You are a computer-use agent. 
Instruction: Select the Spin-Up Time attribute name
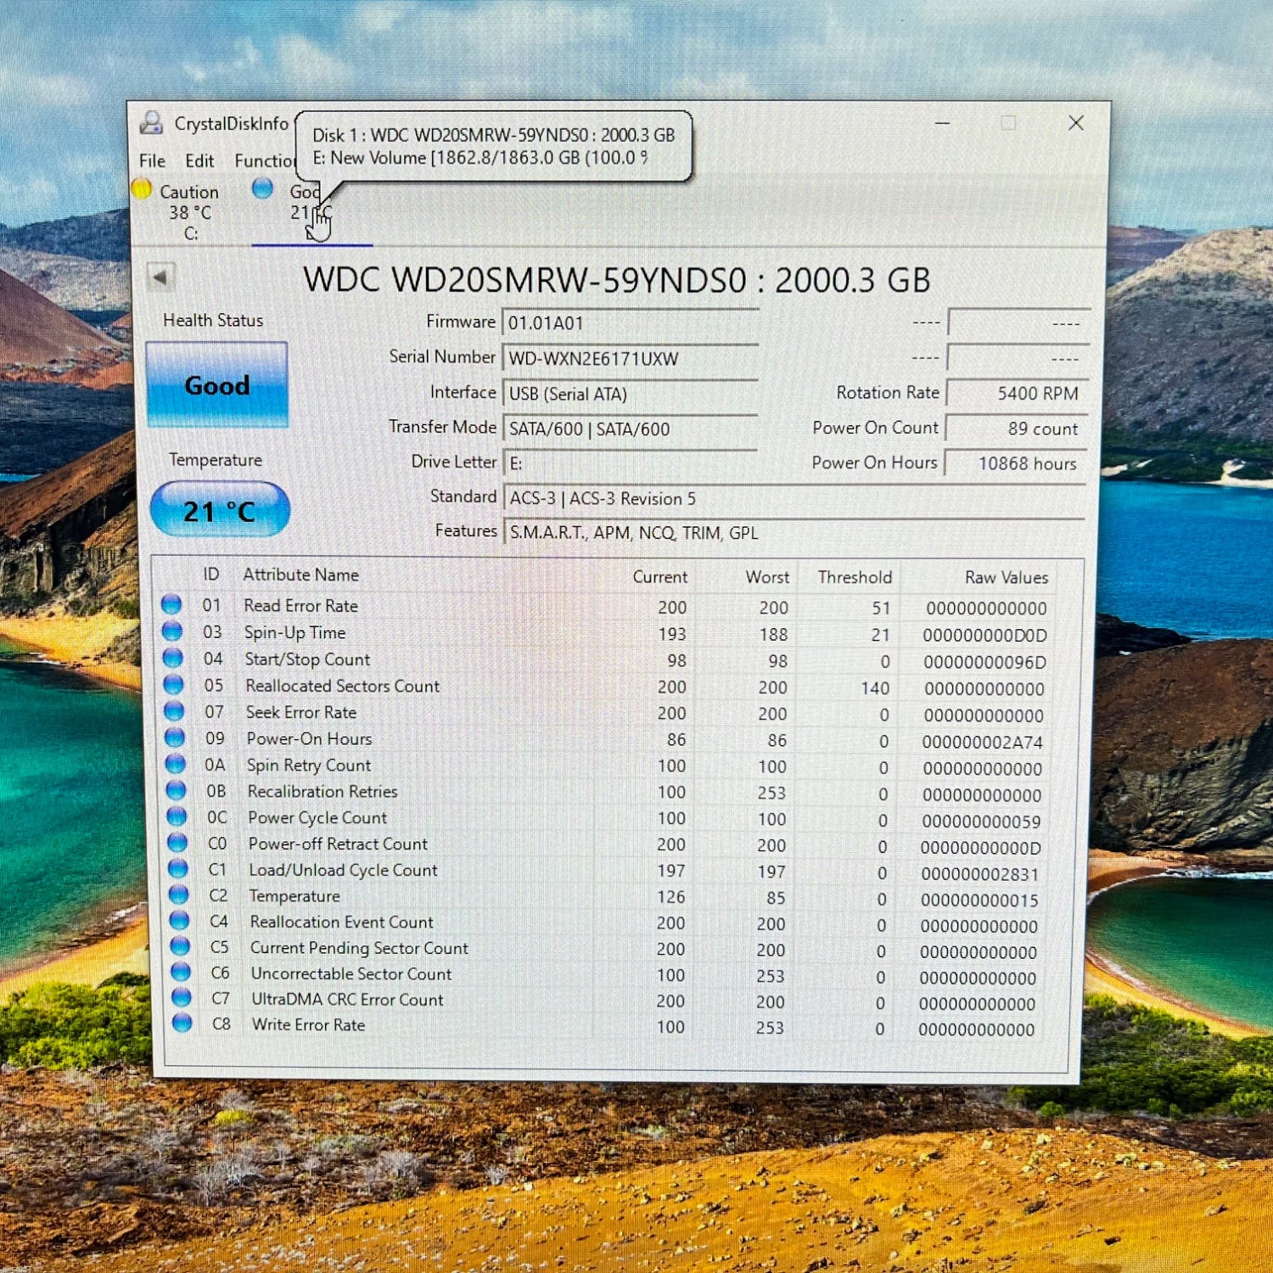[x=295, y=632]
